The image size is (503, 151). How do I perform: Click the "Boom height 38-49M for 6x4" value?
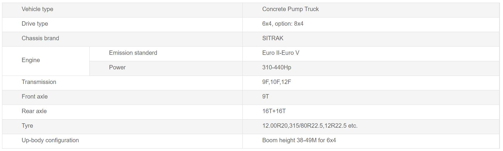[x=299, y=140]
